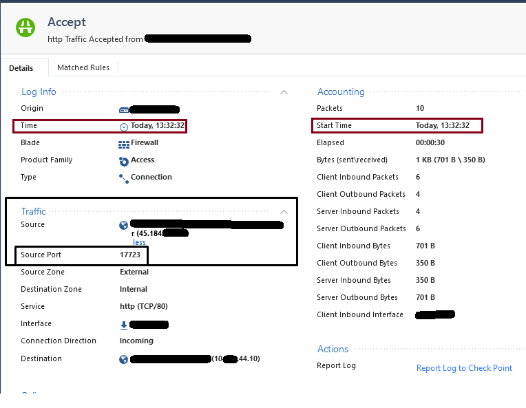526x408 pixels.
Task: Click the Source Port value 17723
Action: pos(130,255)
